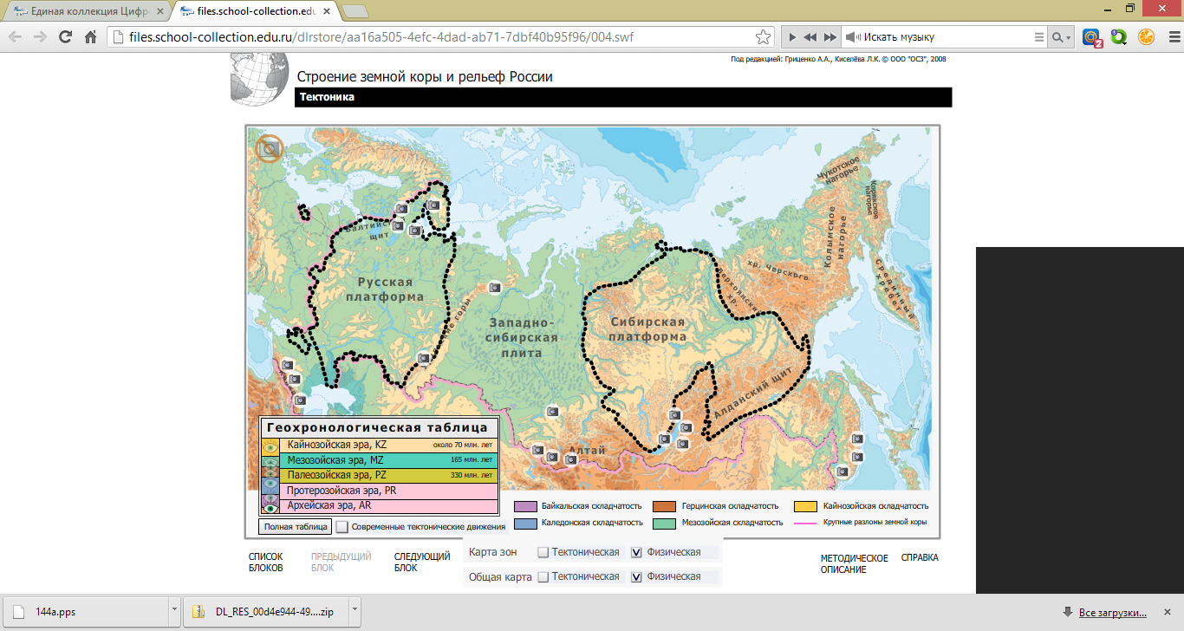This screenshot has width=1184, height=631.
Task: Click the Mail.ru agent extension icon
Action: pos(1091,37)
